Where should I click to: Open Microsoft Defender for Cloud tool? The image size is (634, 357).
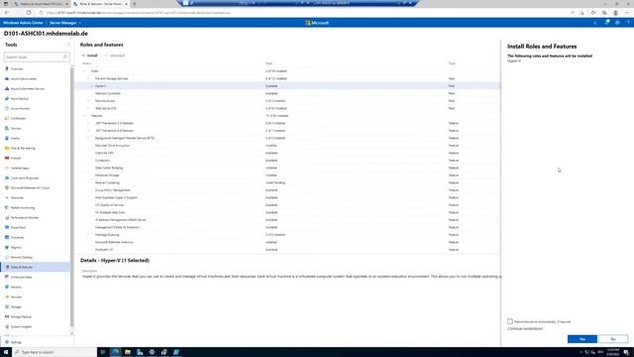[30, 187]
